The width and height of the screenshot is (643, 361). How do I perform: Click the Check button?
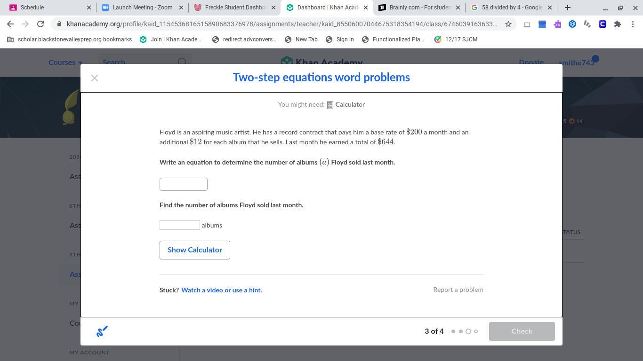coord(522,331)
